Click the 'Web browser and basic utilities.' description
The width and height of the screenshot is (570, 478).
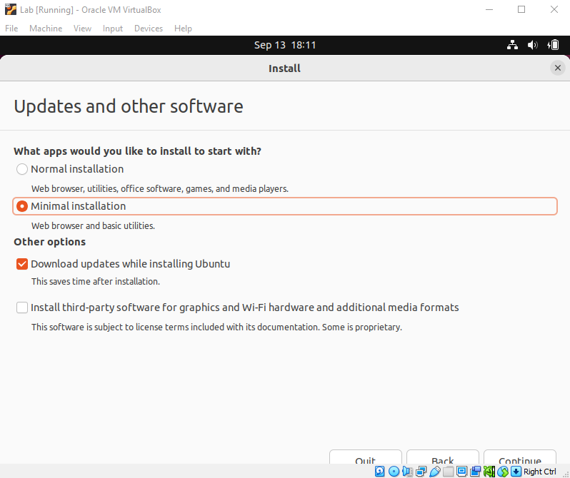(x=93, y=226)
